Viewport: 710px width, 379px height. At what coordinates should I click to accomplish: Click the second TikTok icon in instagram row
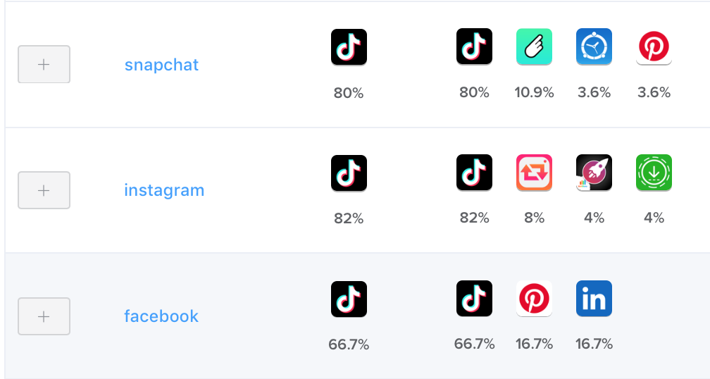click(474, 173)
